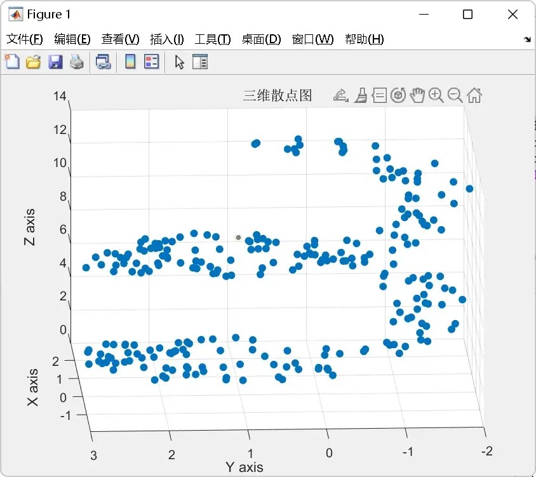Click the Link Plot chain icon
The height and width of the screenshot is (477, 536).
tap(104, 62)
